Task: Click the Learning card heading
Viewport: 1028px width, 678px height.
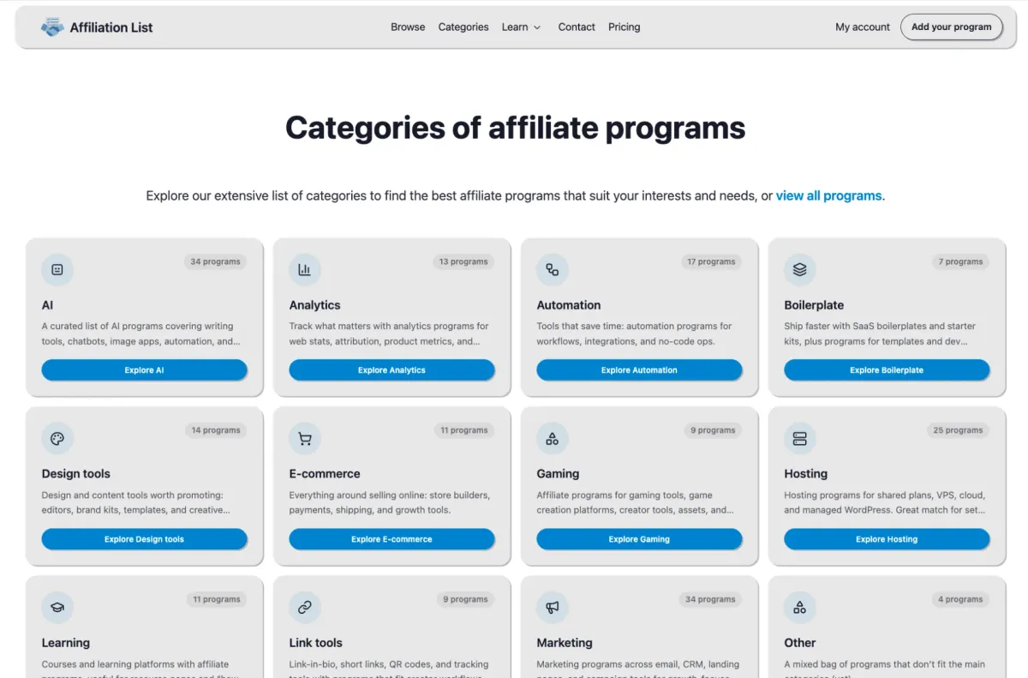Action: (66, 643)
